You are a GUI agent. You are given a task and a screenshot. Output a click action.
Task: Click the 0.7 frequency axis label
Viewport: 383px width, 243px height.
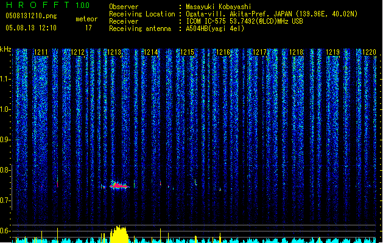pyautogui.click(x=5, y=200)
